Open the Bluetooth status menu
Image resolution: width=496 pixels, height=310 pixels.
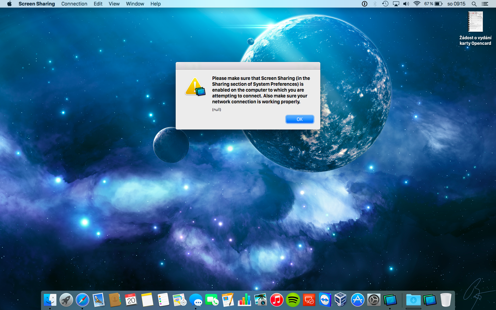coord(375,4)
